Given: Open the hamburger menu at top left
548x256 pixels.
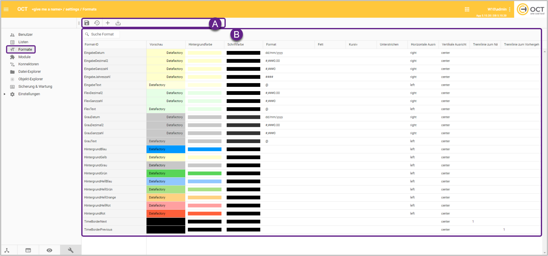Looking at the screenshot, I should tap(6, 9).
